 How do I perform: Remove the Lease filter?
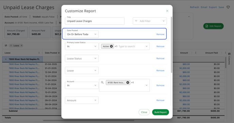click(160, 70)
